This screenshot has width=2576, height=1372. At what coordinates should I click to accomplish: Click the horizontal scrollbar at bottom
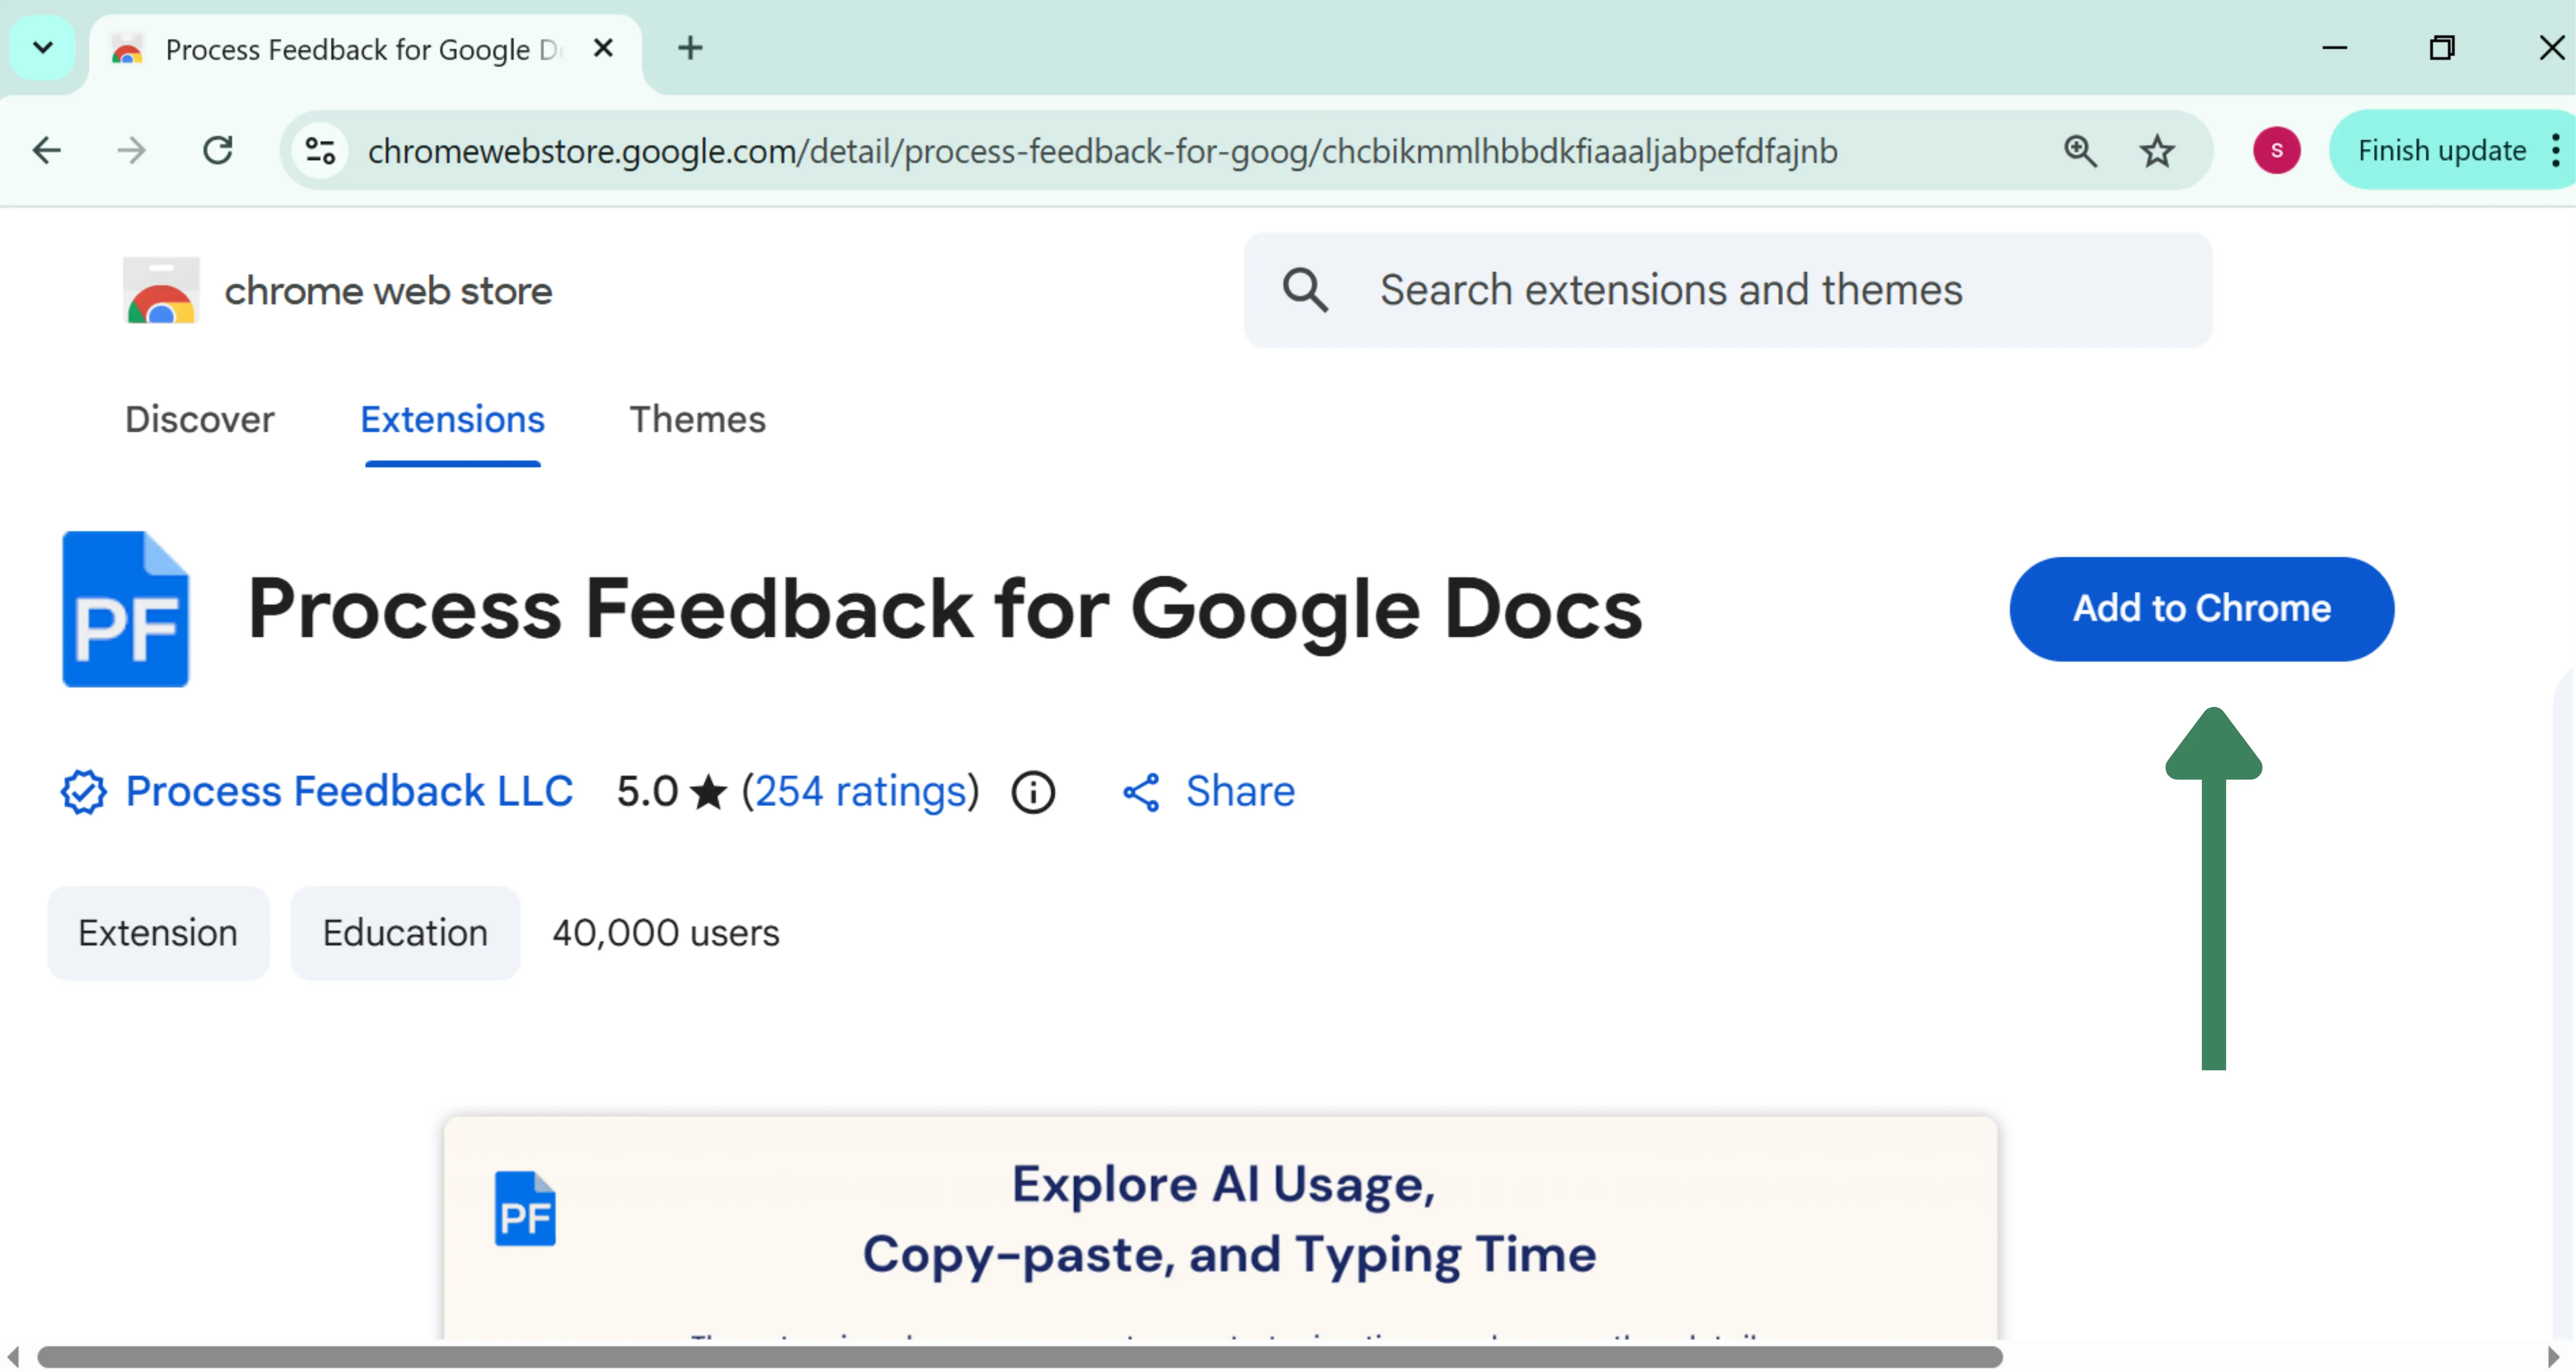point(1020,1357)
